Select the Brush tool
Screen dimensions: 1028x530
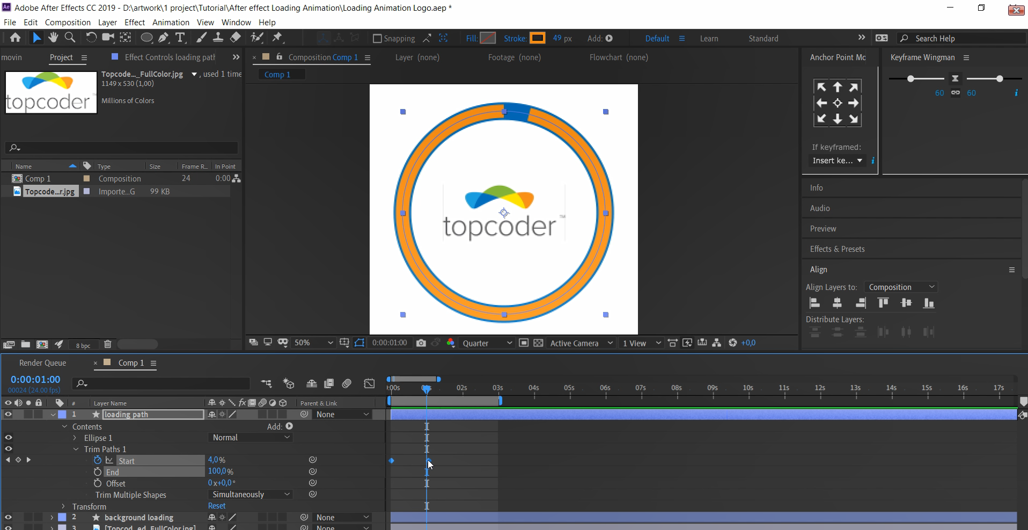[201, 37]
